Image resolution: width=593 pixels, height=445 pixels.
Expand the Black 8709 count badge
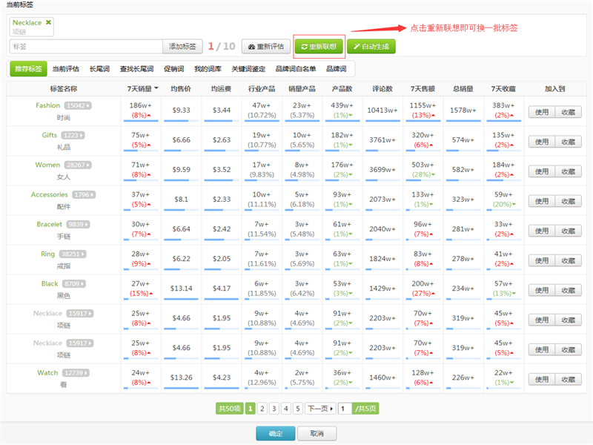point(74,284)
